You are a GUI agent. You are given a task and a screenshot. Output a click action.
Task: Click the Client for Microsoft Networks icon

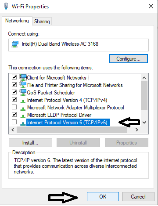click(x=23, y=77)
